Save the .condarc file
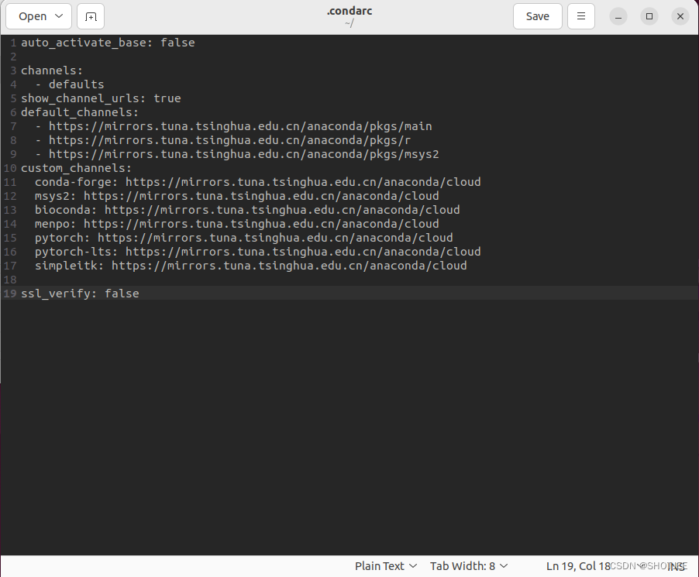699x577 pixels. (537, 15)
